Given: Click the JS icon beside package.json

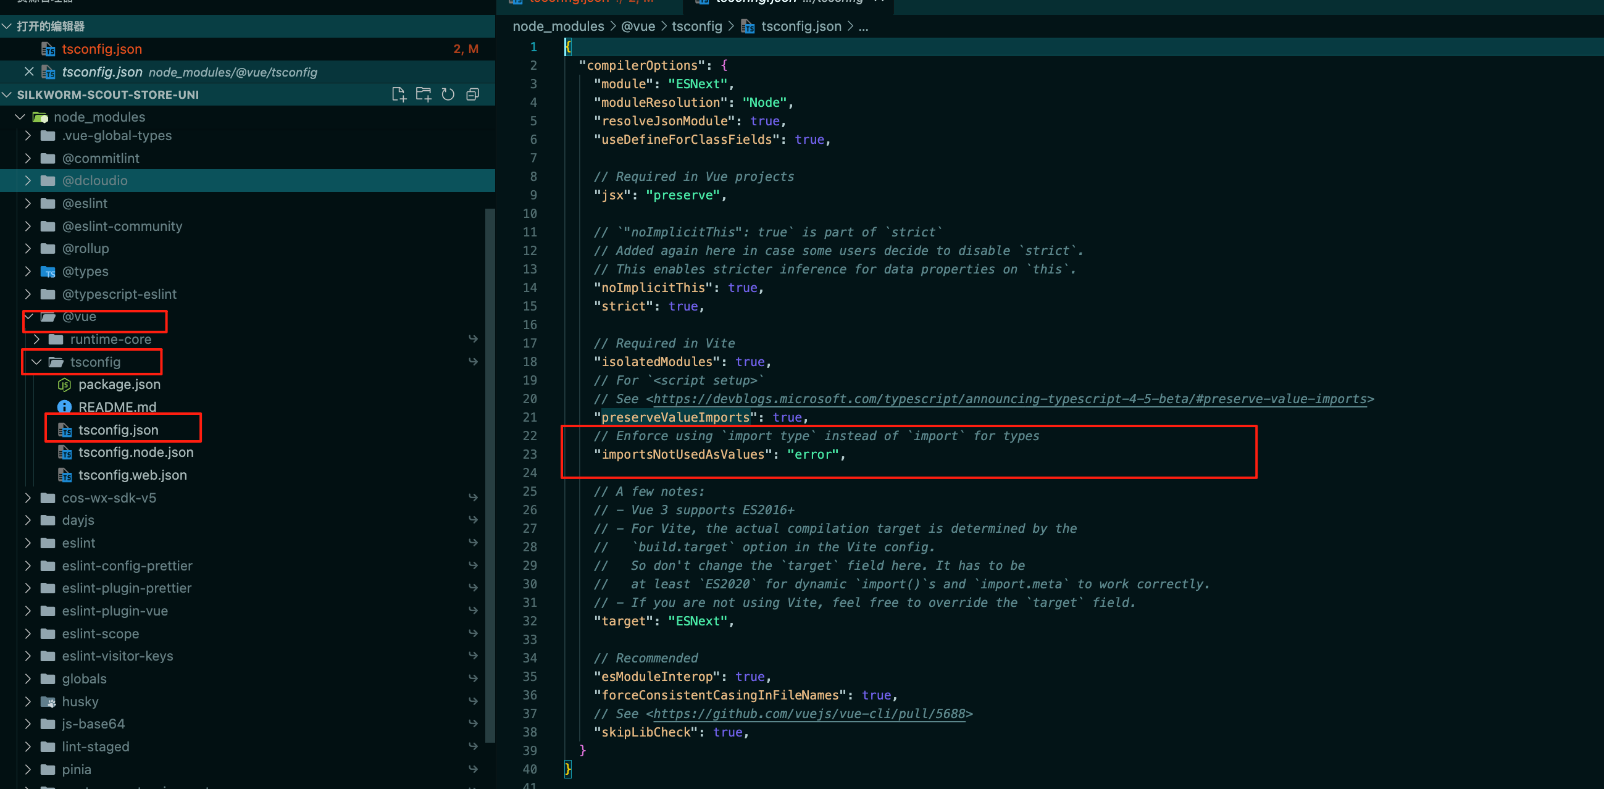Looking at the screenshot, I should click(x=64, y=384).
